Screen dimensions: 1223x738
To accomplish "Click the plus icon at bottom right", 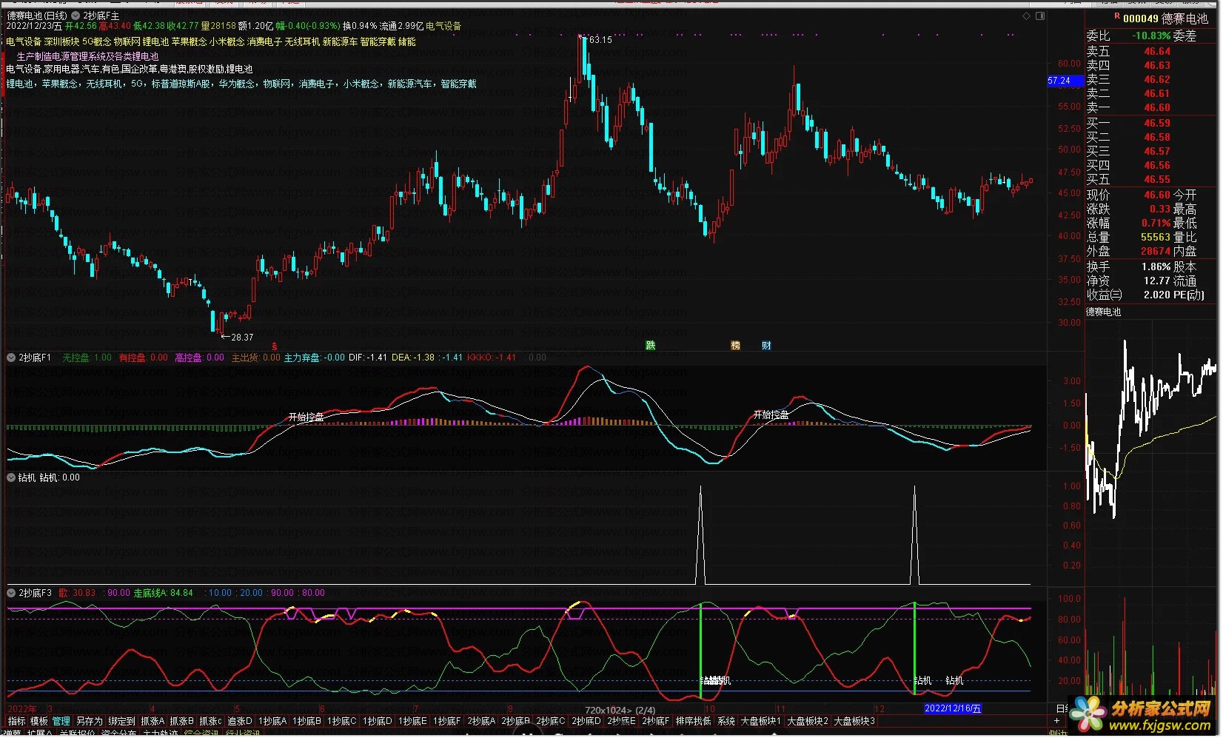I will pyautogui.click(x=1056, y=722).
